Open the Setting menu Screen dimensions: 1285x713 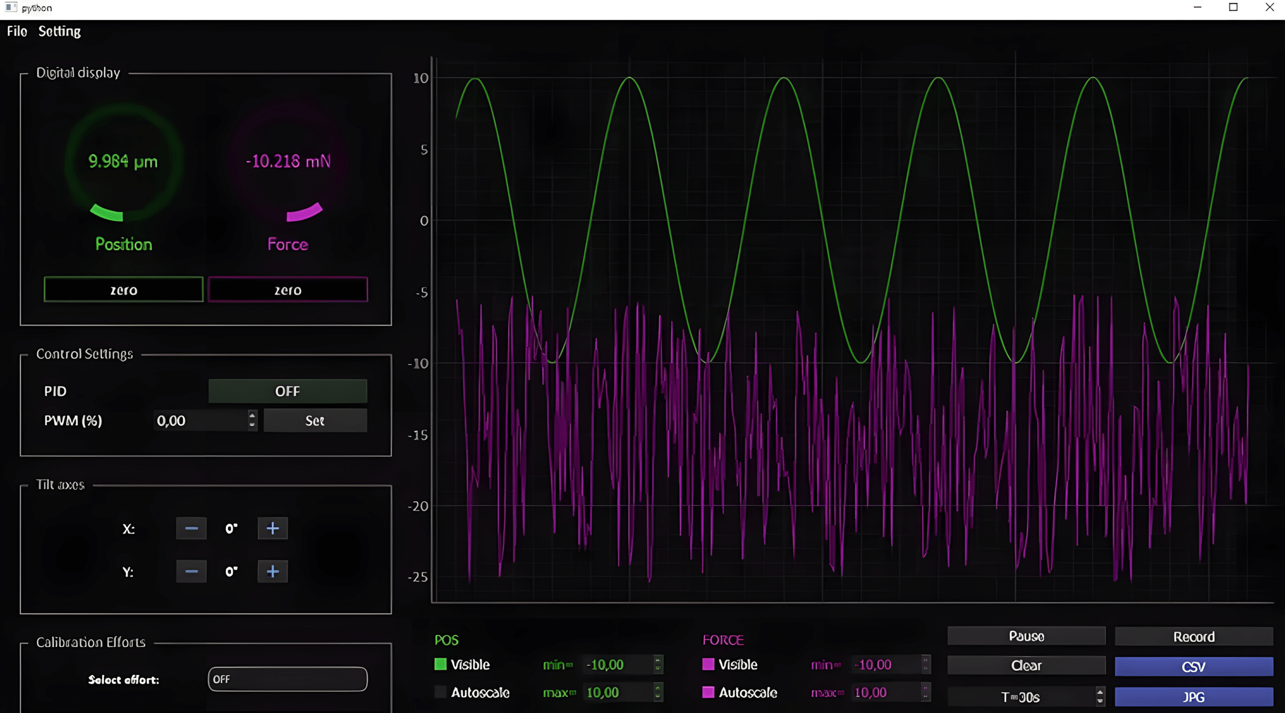click(59, 31)
